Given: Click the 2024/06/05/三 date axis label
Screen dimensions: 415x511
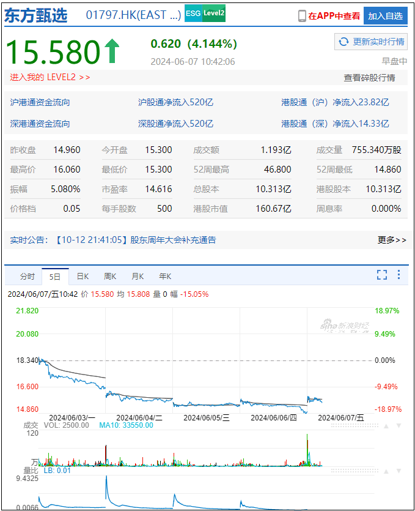Looking at the screenshot, I should point(207,418).
